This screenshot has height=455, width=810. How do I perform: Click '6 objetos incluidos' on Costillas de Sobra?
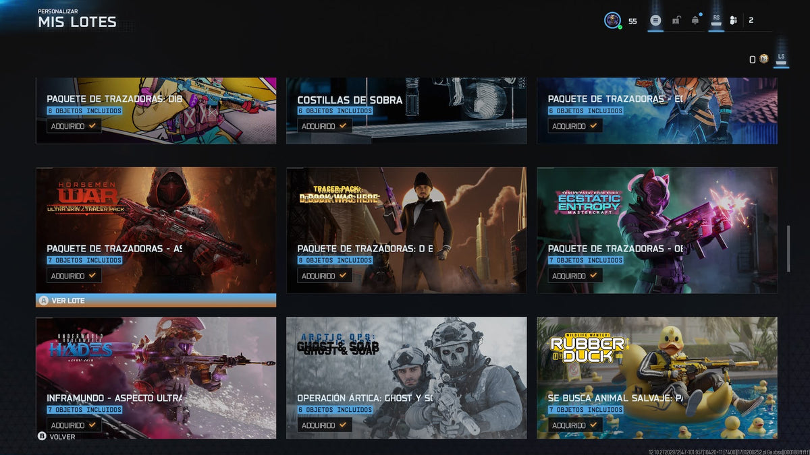pos(335,111)
